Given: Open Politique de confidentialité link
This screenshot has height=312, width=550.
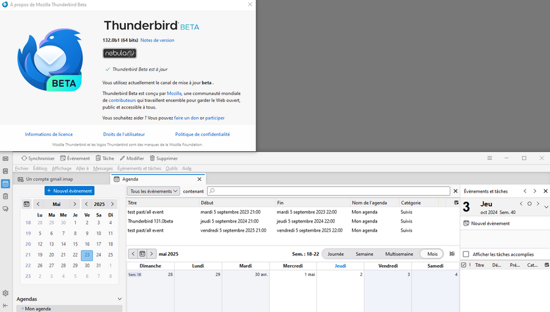Looking at the screenshot, I should tap(202, 134).
